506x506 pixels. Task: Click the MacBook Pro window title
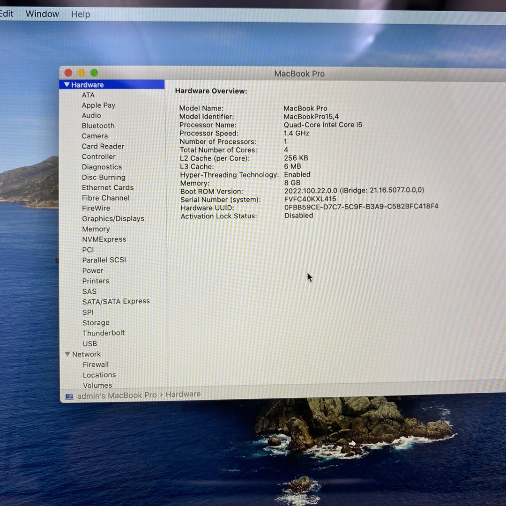(299, 74)
